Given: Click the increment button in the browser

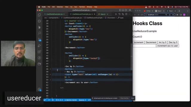Looking at the screenshot, I should [x=138, y=42].
